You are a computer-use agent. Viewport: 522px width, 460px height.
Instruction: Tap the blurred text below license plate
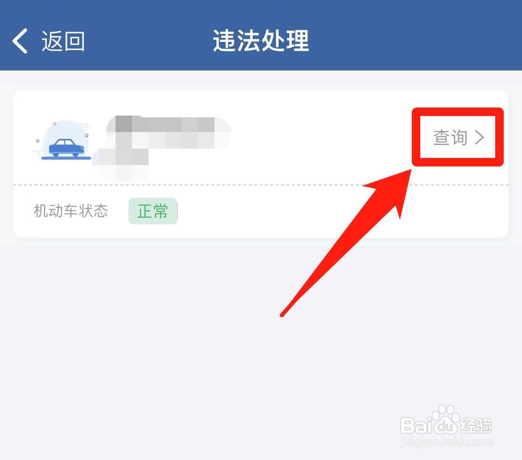click(124, 164)
